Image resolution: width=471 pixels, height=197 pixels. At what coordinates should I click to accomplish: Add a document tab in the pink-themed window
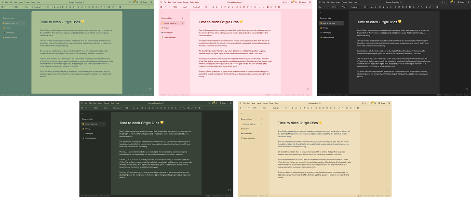(x=182, y=18)
